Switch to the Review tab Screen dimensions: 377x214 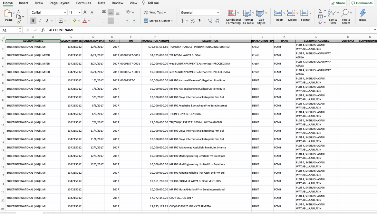pos(118,3)
